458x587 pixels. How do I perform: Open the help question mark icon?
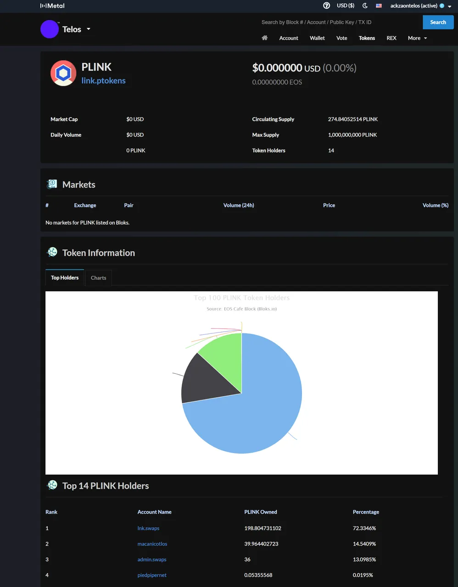coord(327,6)
